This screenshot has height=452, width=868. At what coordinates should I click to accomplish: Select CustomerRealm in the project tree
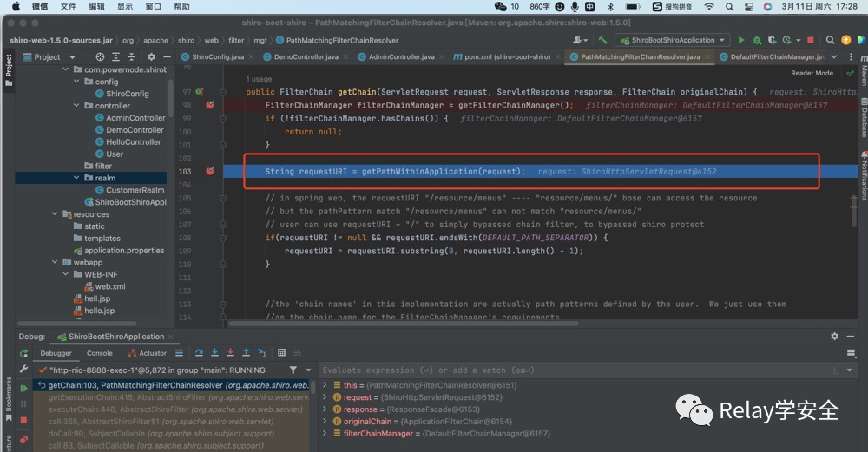coord(129,190)
